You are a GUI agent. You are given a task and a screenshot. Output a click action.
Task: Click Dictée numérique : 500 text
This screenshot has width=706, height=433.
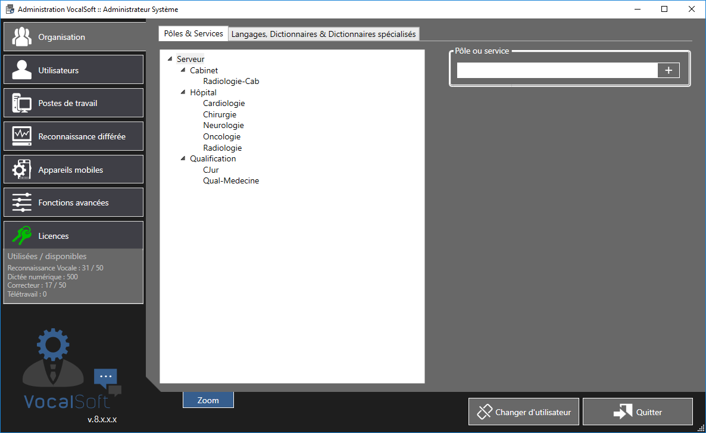[x=42, y=276]
